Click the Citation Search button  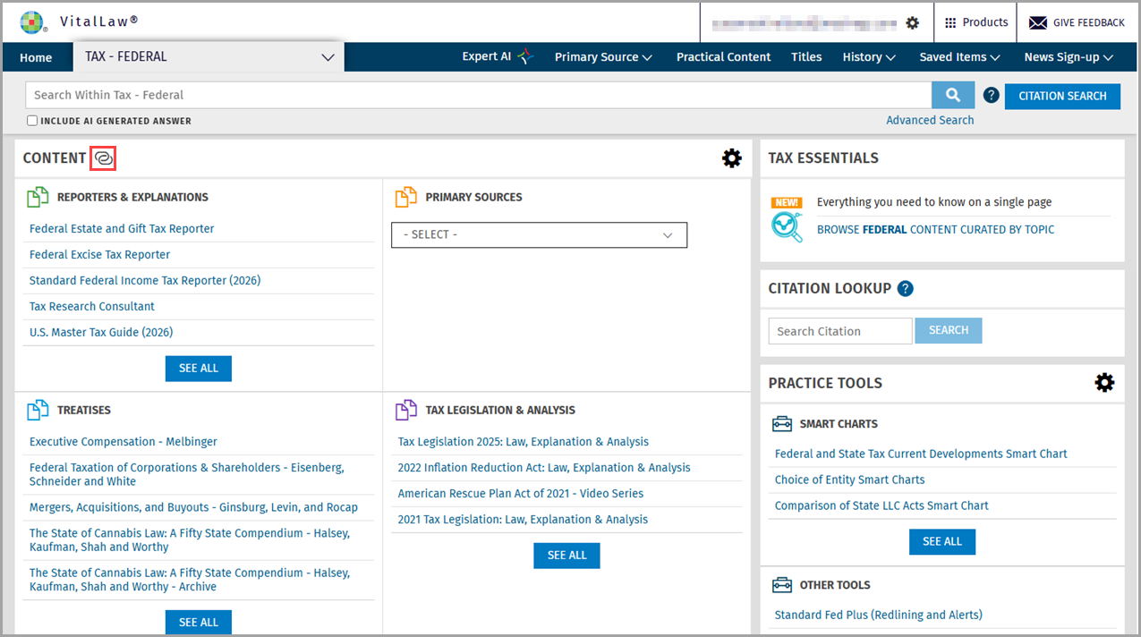[1062, 96]
